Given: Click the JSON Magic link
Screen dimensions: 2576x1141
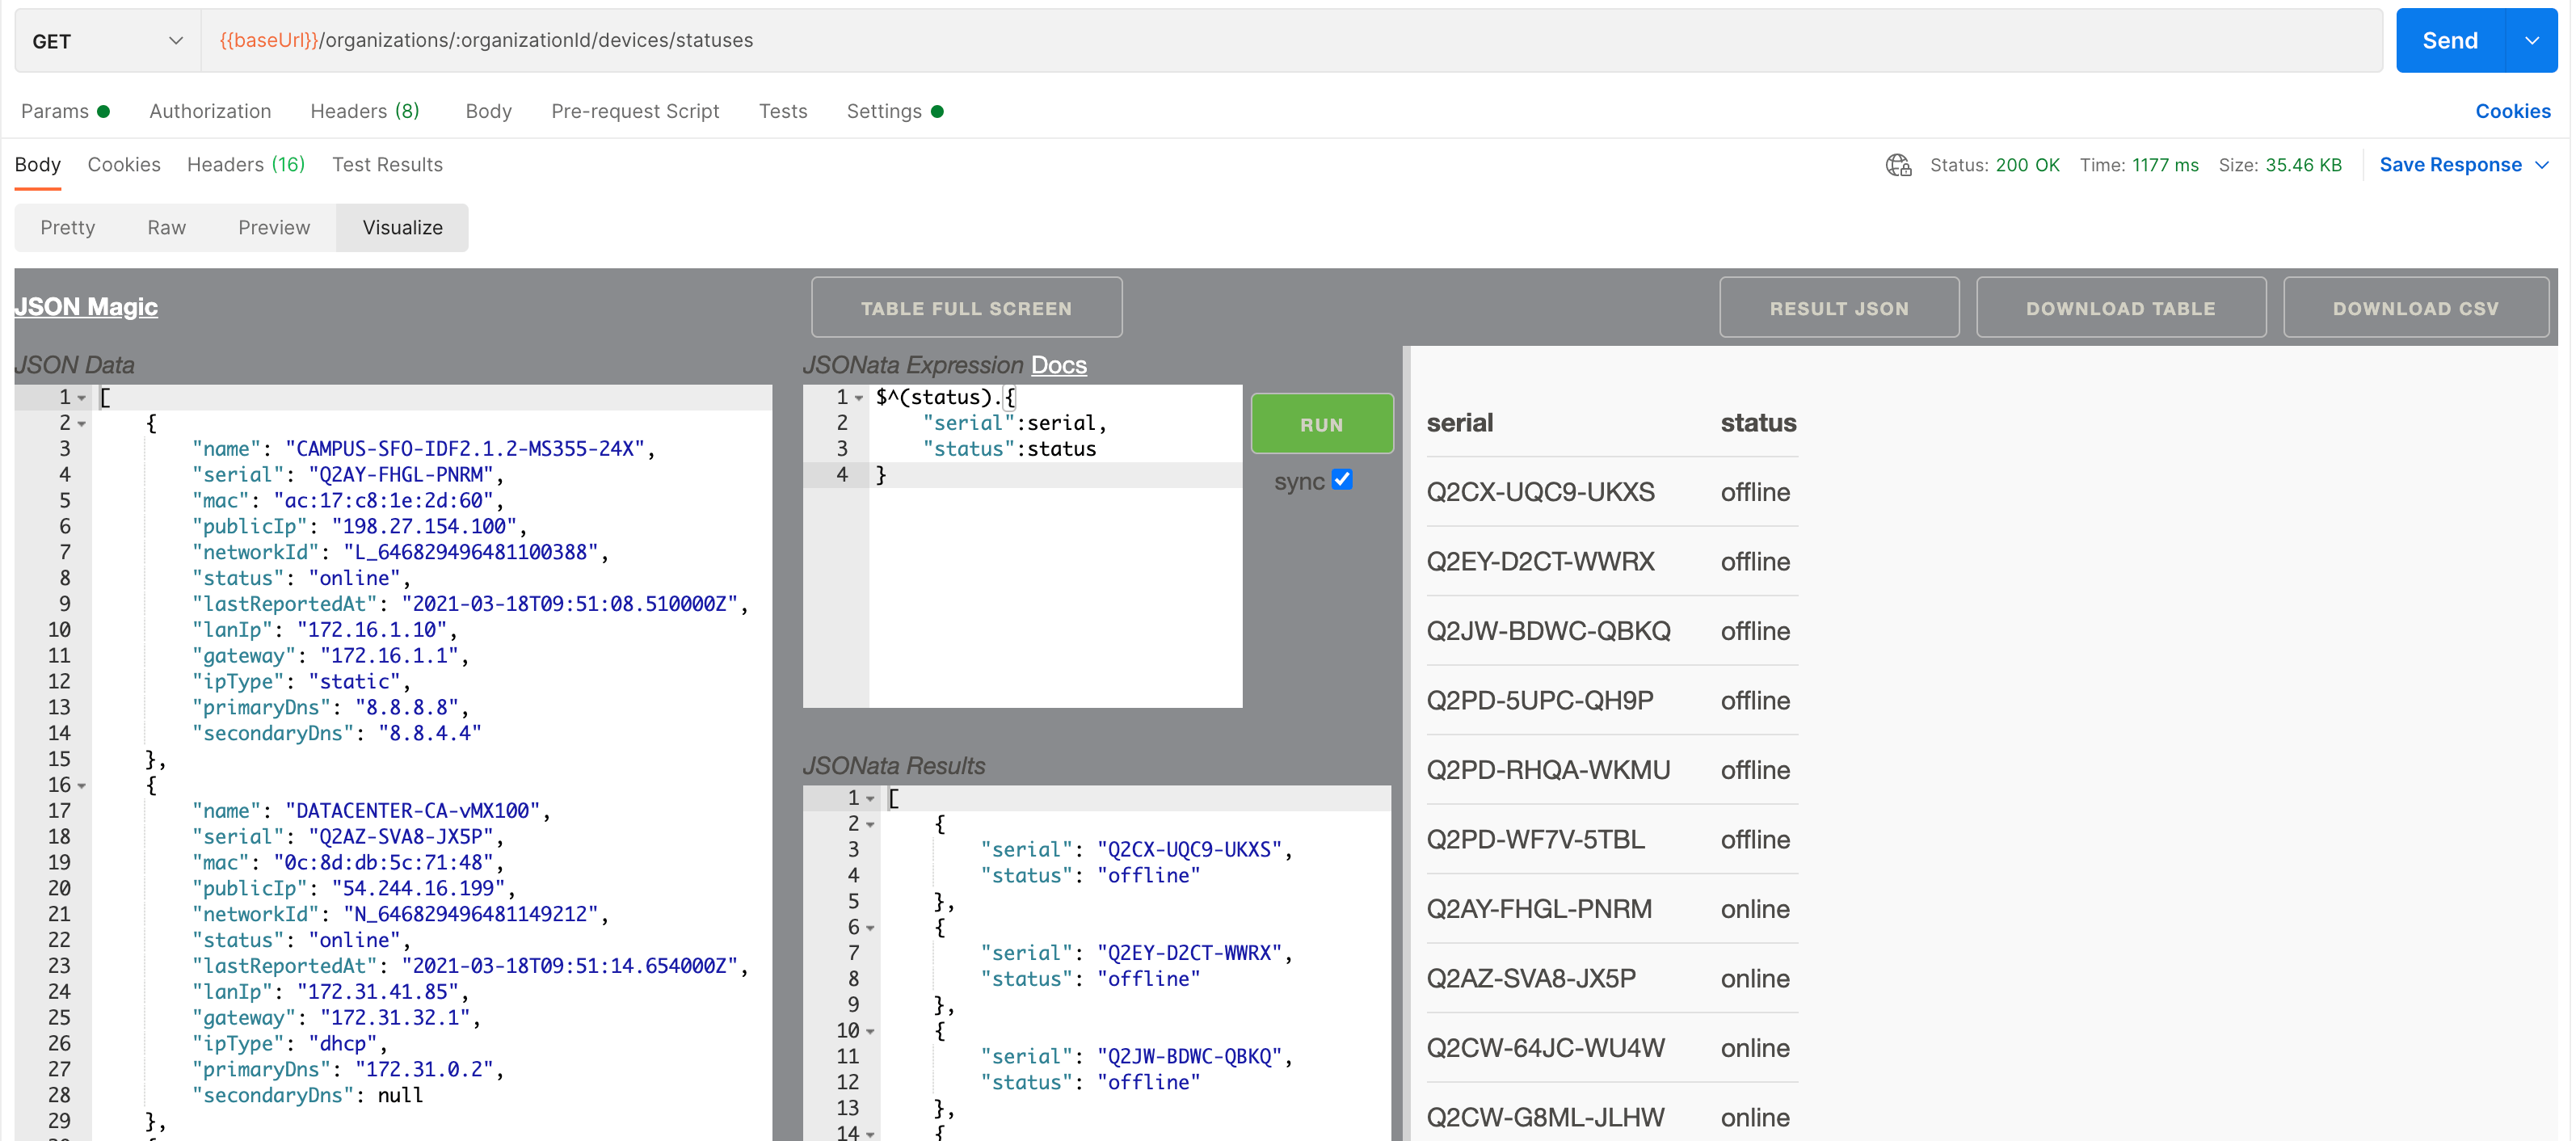Looking at the screenshot, I should point(85,307).
